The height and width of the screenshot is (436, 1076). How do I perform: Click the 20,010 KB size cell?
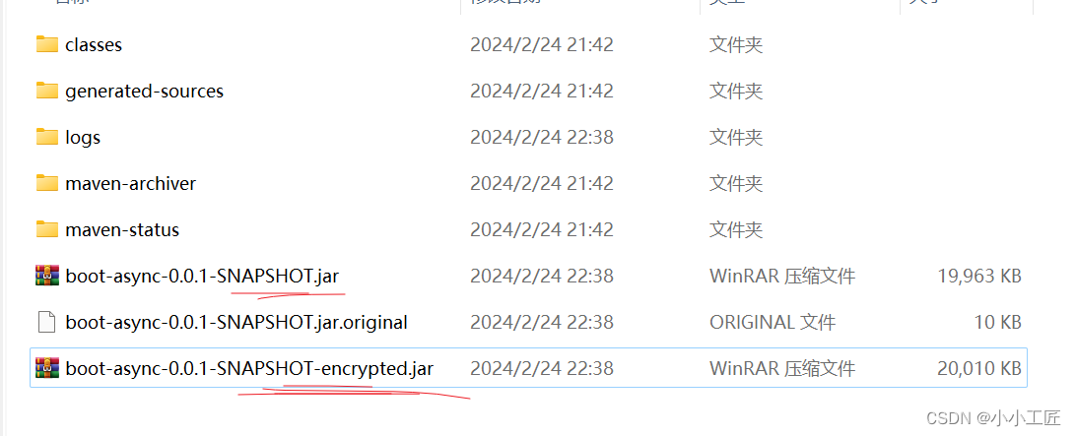[979, 368]
